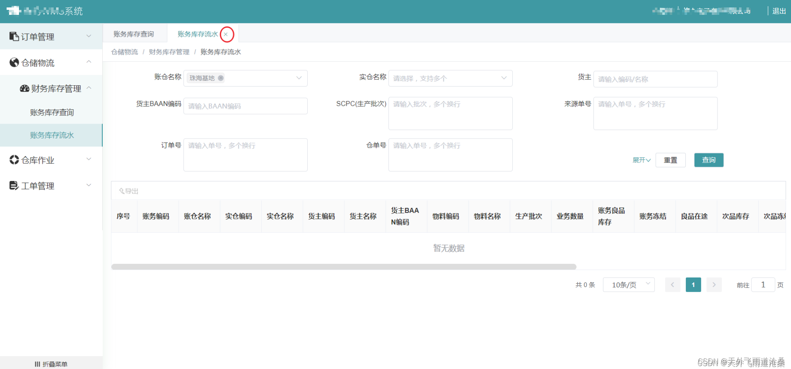Click the 查询 search button
791x369 pixels.
pos(709,160)
